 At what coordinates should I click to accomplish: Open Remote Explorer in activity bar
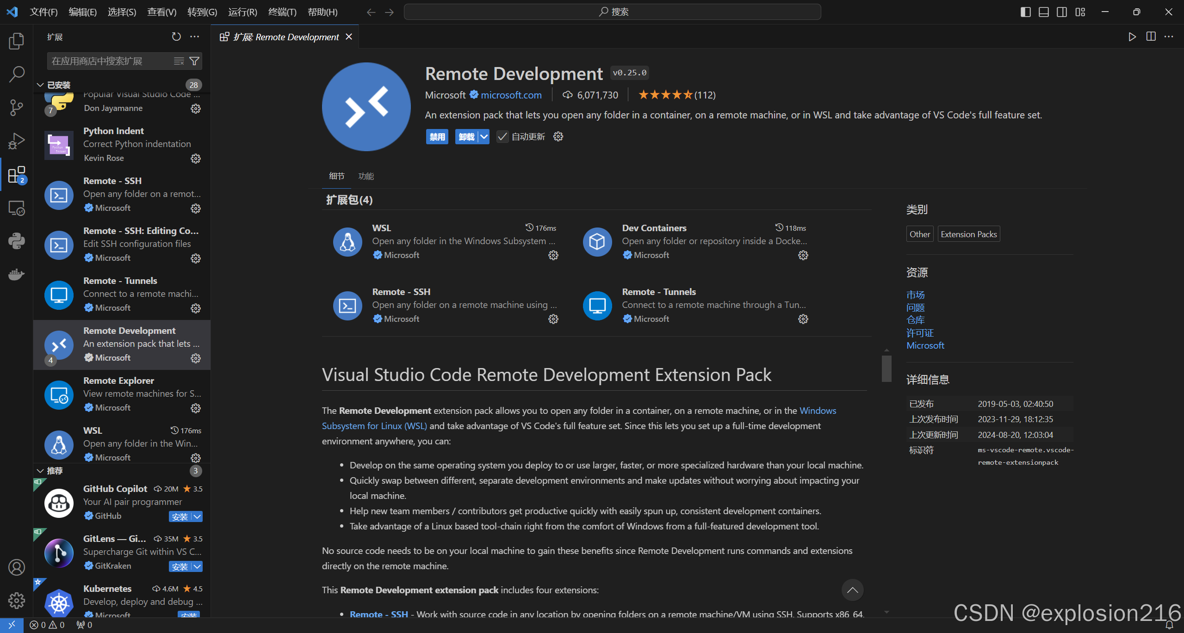click(x=17, y=208)
